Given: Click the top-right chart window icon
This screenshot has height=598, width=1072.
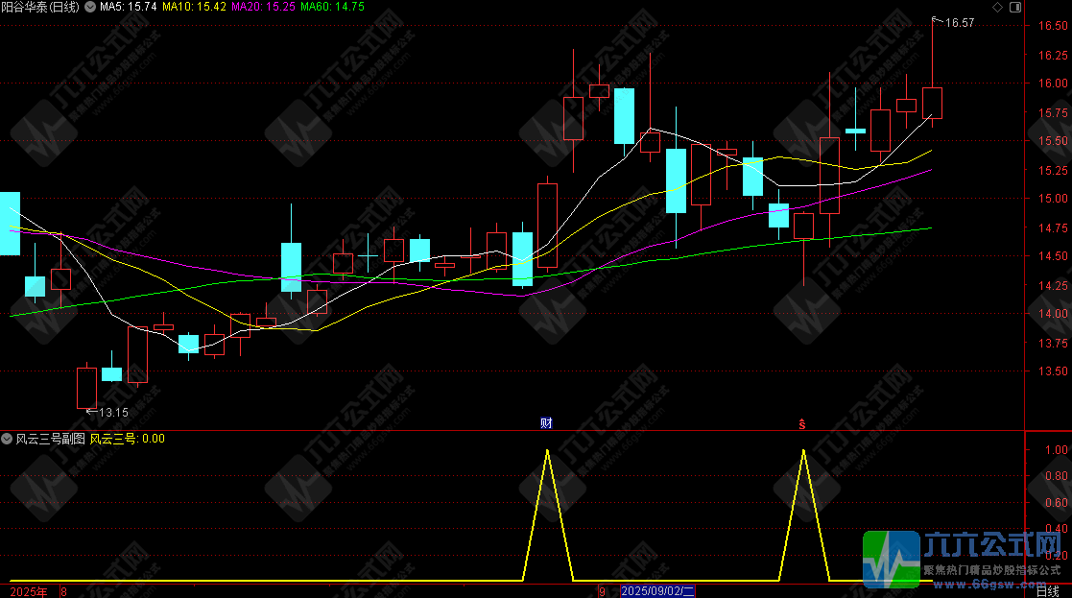Looking at the screenshot, I should pyautogui.click(x=1013, y=7).
